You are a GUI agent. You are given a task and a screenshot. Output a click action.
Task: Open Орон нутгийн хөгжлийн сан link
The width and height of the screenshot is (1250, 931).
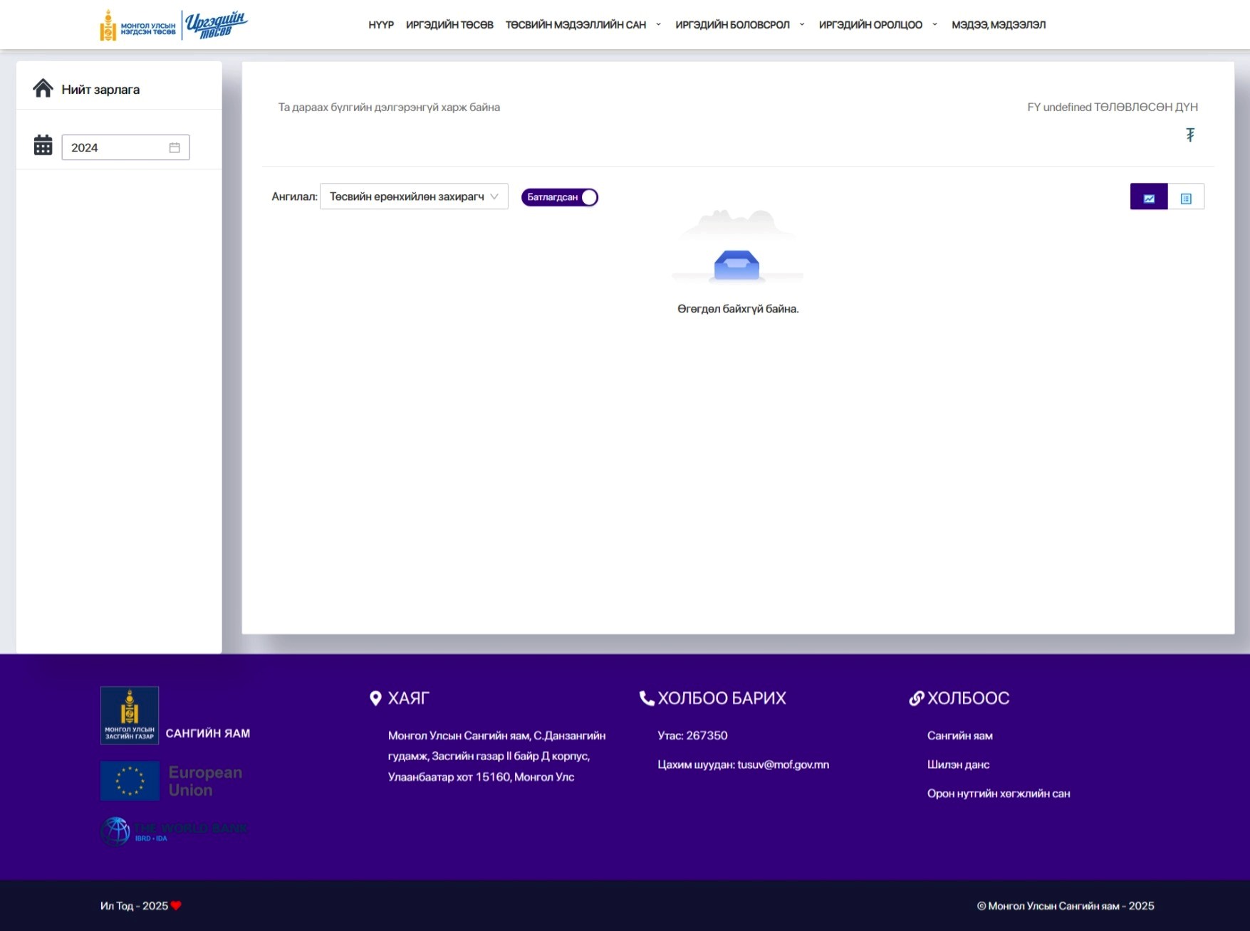(998, 794)
